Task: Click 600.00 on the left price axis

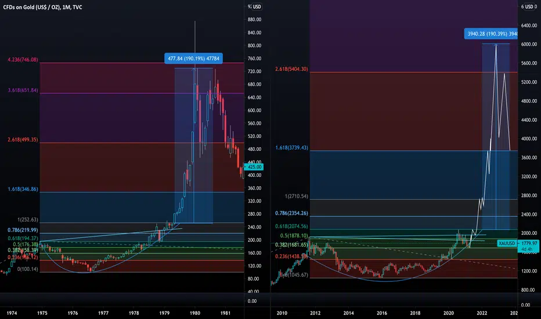Action: pos(254,110)
